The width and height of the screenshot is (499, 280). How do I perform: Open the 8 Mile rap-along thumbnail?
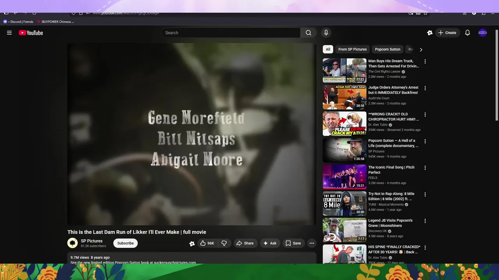345,203
